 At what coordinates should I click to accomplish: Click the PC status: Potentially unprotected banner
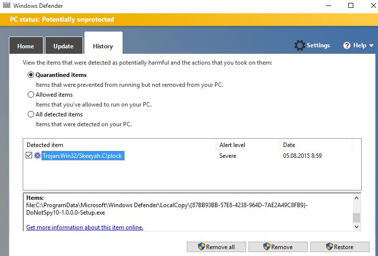pyautogui.click(x=189, y=20)
